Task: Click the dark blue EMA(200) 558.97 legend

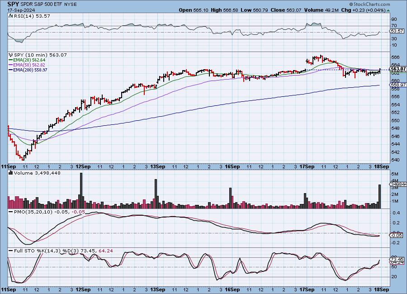Action: [28, 70]
